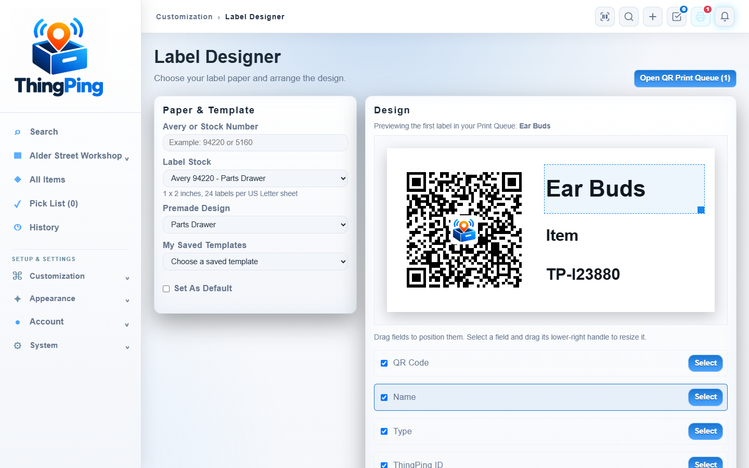The image size is (749, 468).
Task: Open the printer queue icon
Action: point(701,17)
